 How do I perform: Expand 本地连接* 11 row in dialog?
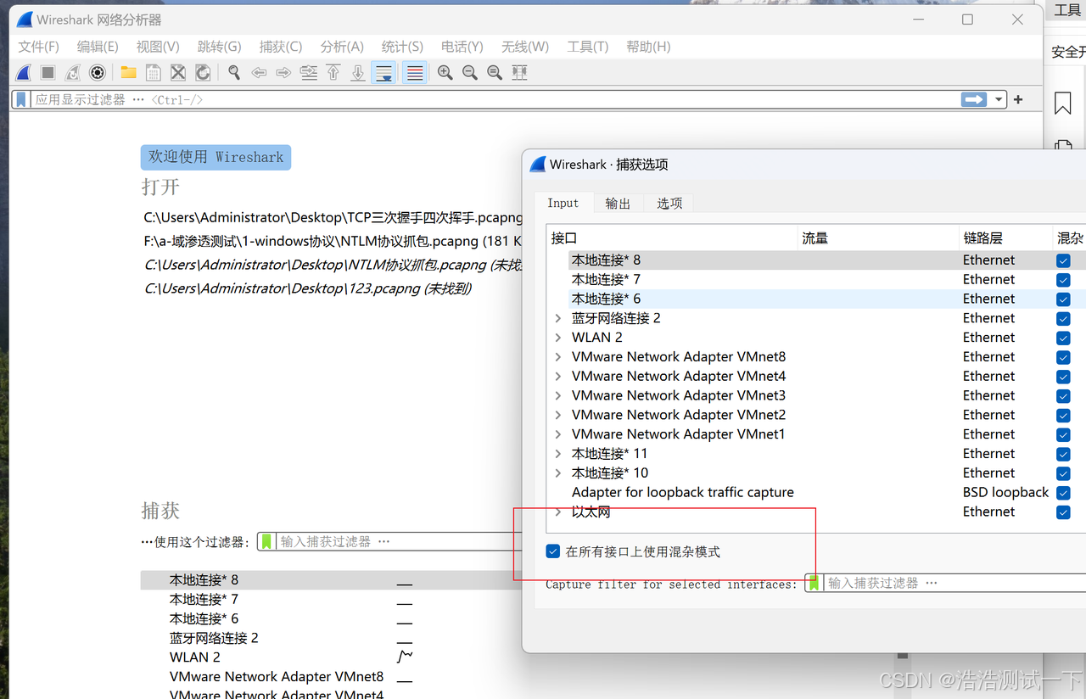[558, 454]
